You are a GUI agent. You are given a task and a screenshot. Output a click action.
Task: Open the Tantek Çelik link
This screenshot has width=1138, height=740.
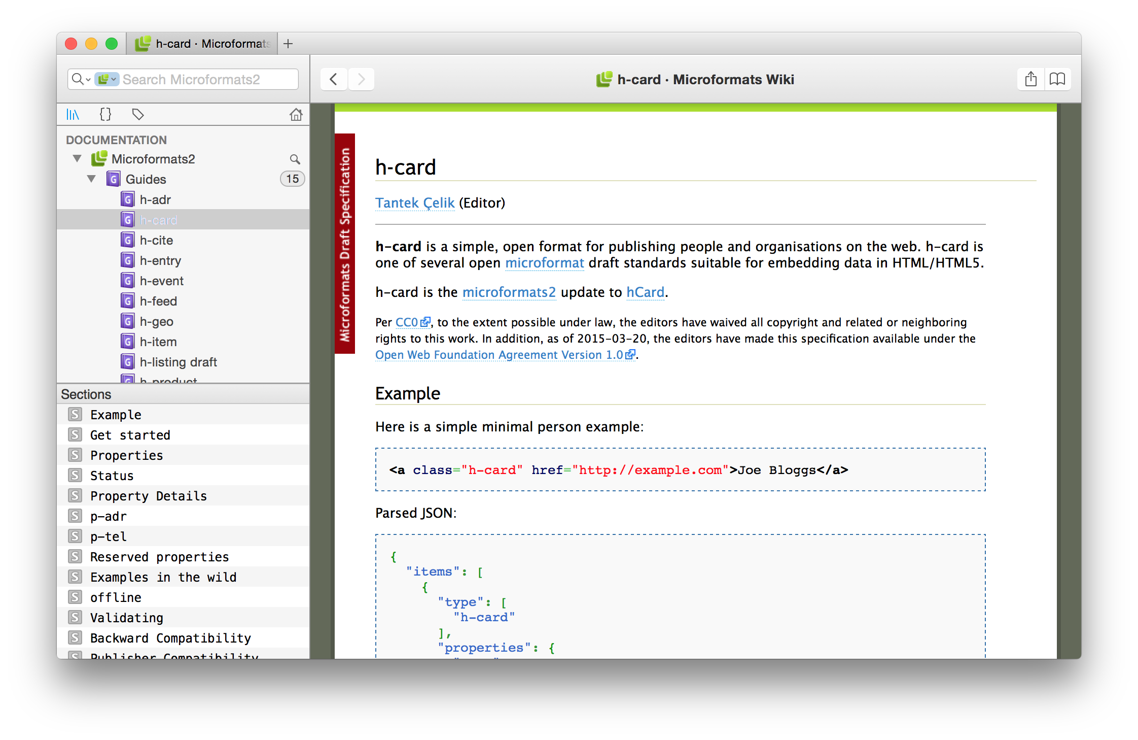click(415, 203)
